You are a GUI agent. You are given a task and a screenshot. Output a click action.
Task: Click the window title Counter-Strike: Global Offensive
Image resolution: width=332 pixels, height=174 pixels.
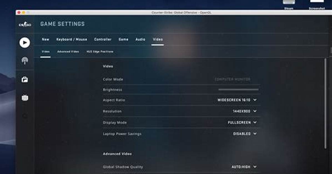181,13
